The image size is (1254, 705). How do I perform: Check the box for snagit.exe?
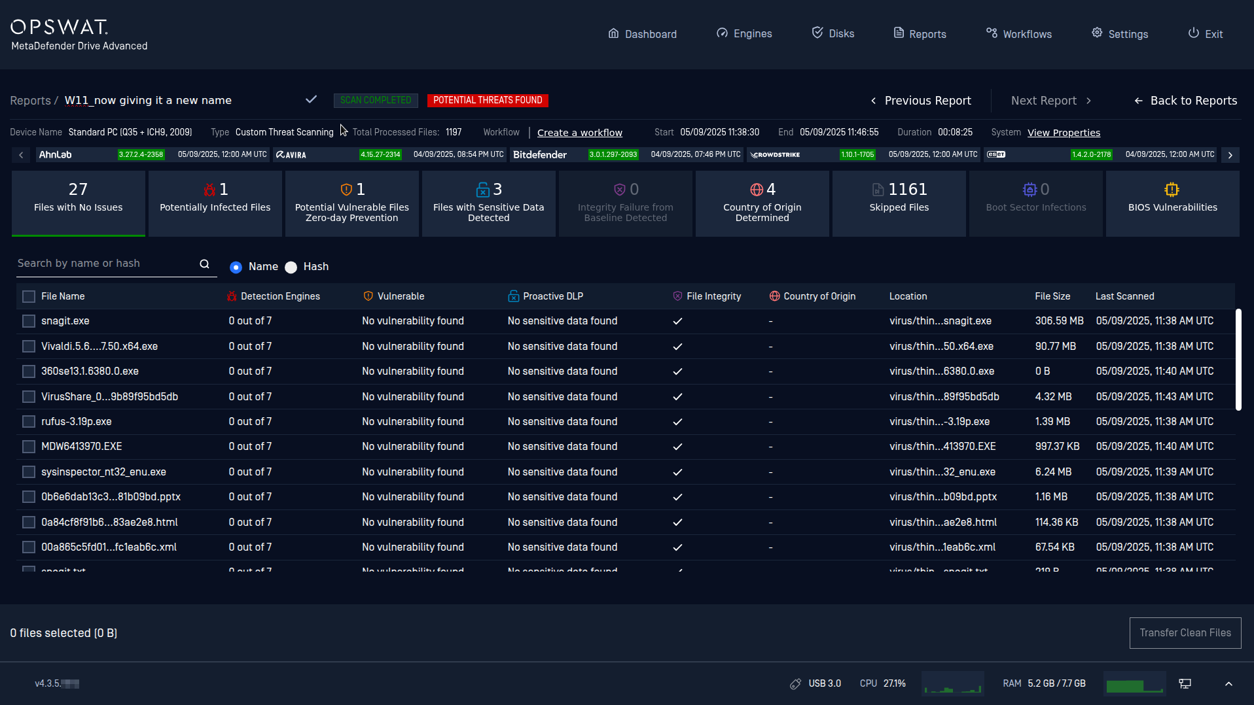[29, 321]
